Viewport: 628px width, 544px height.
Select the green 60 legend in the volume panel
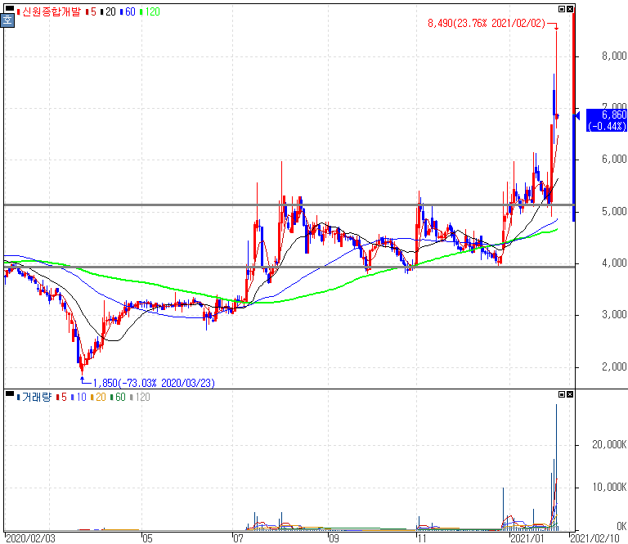coord(118,398)
